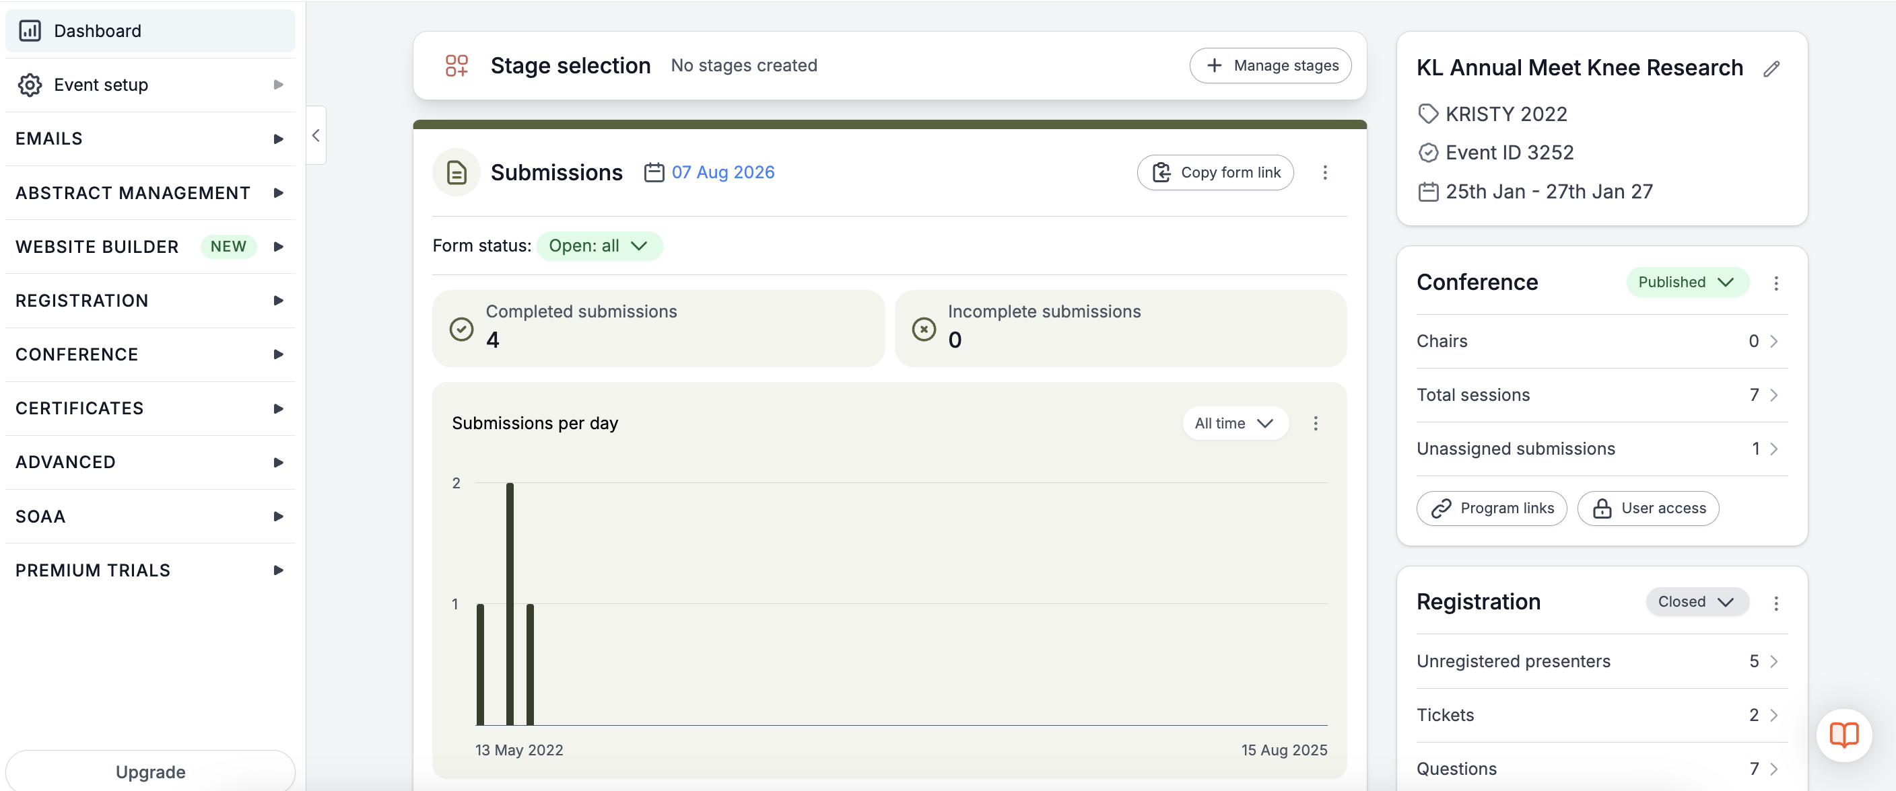Open the Unassigned submissions row chevron
Image resolution: width=1896 pixels, height=791 pixels.
[x=1774, y=449]
